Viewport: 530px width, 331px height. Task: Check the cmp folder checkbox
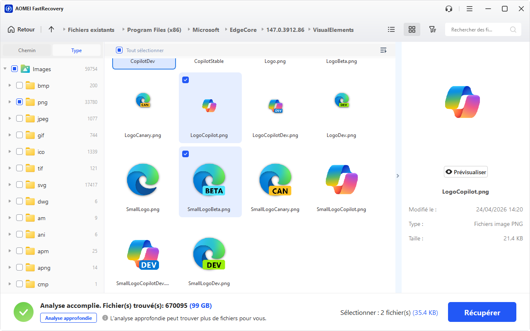(x=19, y=284)
